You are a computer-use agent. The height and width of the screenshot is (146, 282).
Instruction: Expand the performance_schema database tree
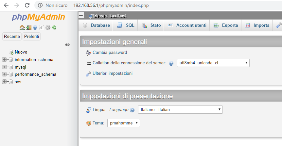click(4, 74)
